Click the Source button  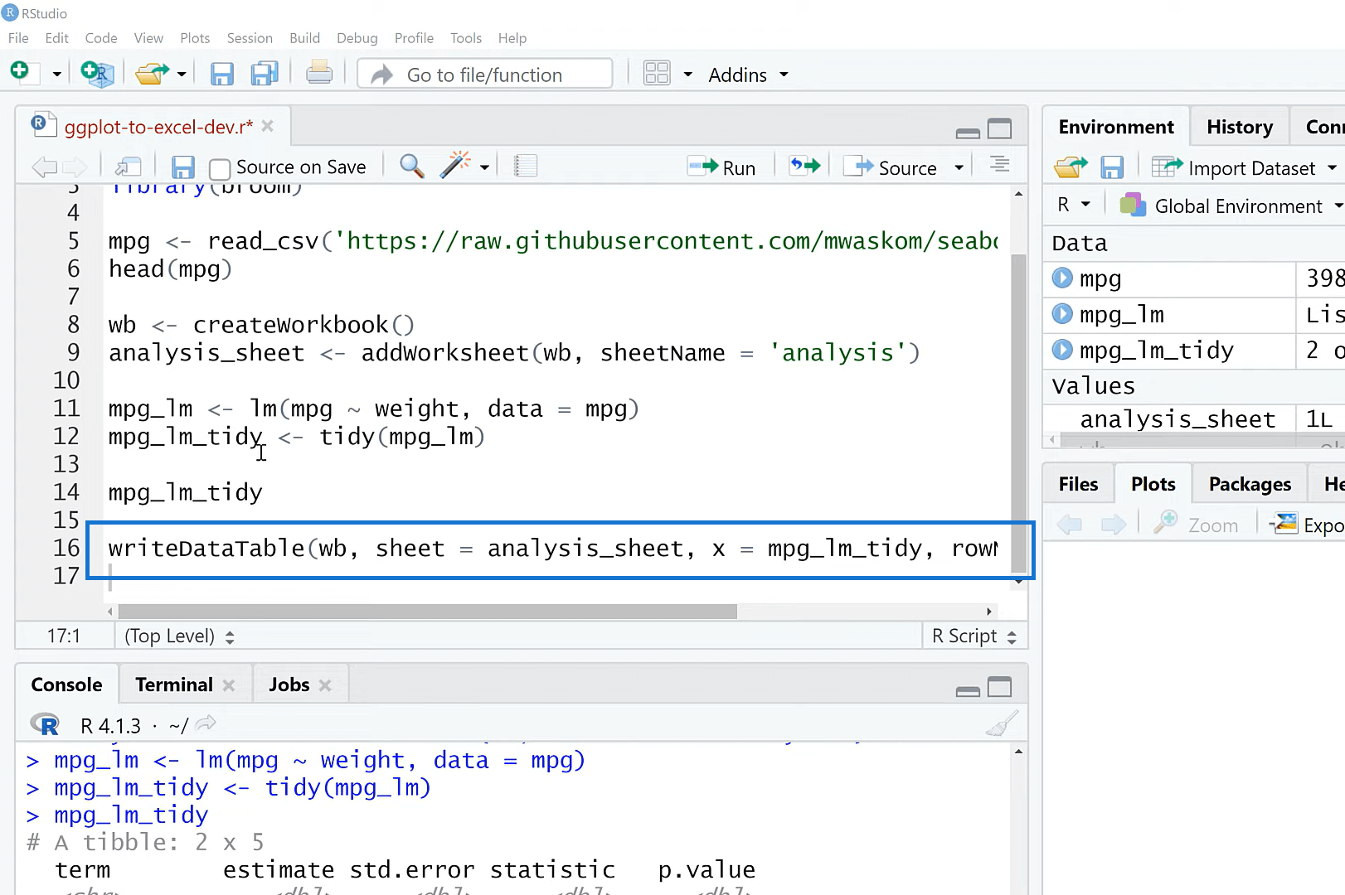891,167
